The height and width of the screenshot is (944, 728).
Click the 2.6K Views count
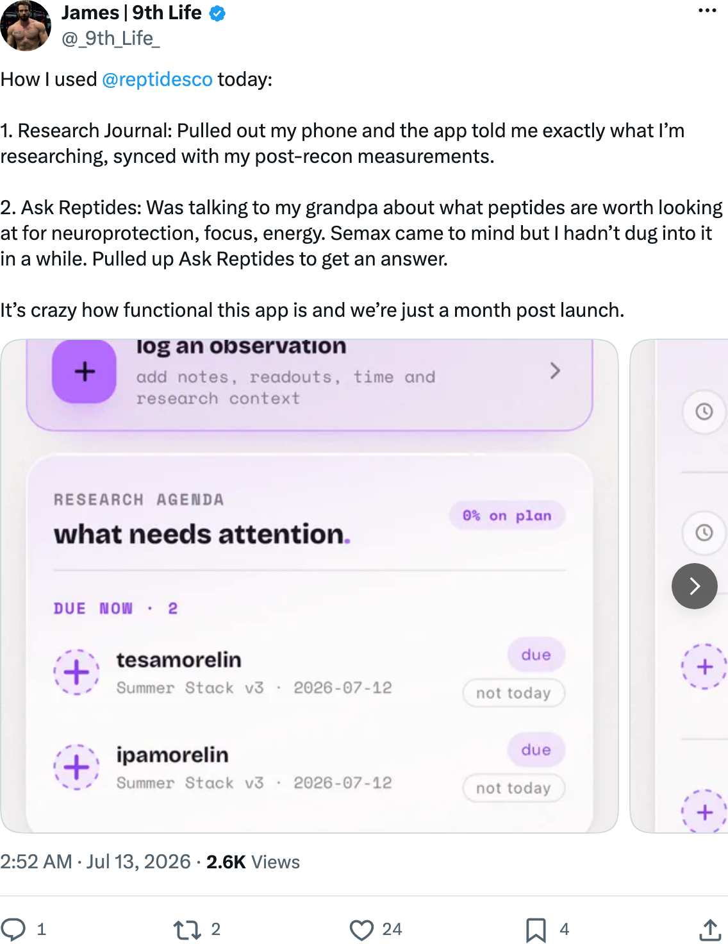click(253, 861)
